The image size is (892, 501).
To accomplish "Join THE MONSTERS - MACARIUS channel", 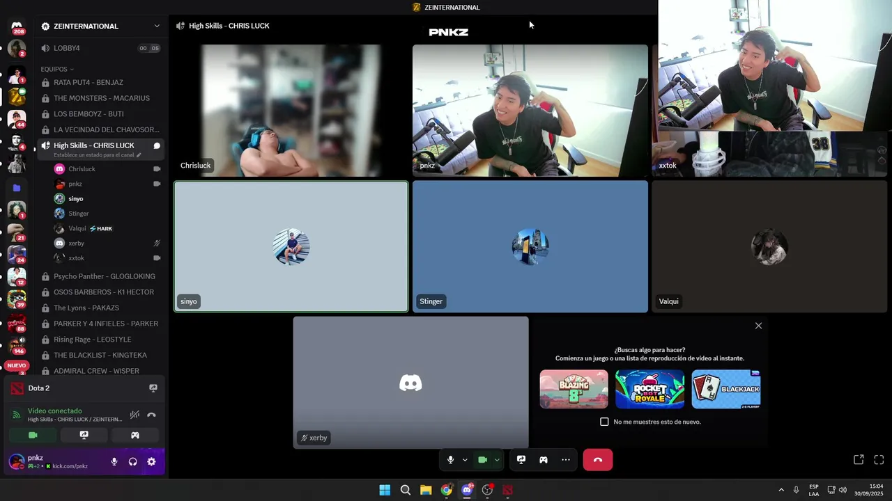I will (100, 98).
